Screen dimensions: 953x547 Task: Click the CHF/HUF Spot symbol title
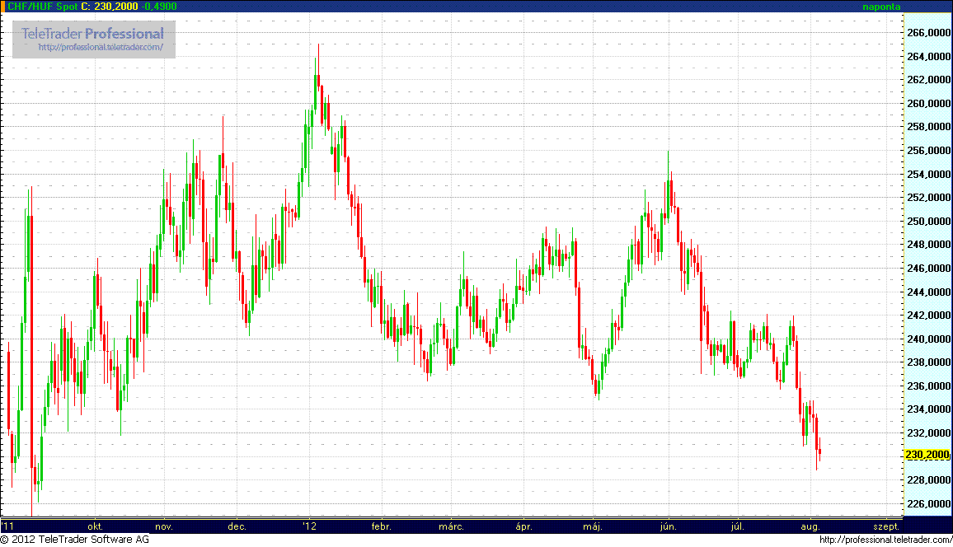pos(42,6)
